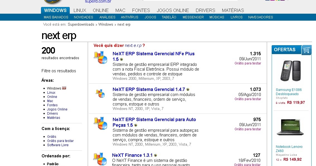The height and width of the screenshot is (166, 316).
Task: Click the NeXT Finance 1.3.1 program icon
Action: tap(100, 158)
